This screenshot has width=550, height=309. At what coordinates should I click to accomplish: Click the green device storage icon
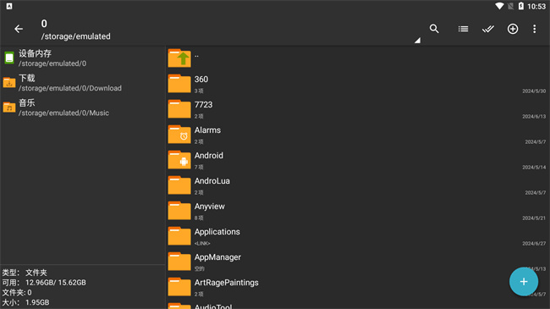9,58
